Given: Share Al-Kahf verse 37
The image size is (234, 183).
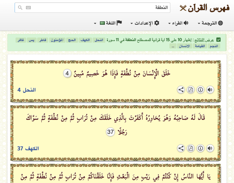Looking at the screenshot, I should coord(181,148).
